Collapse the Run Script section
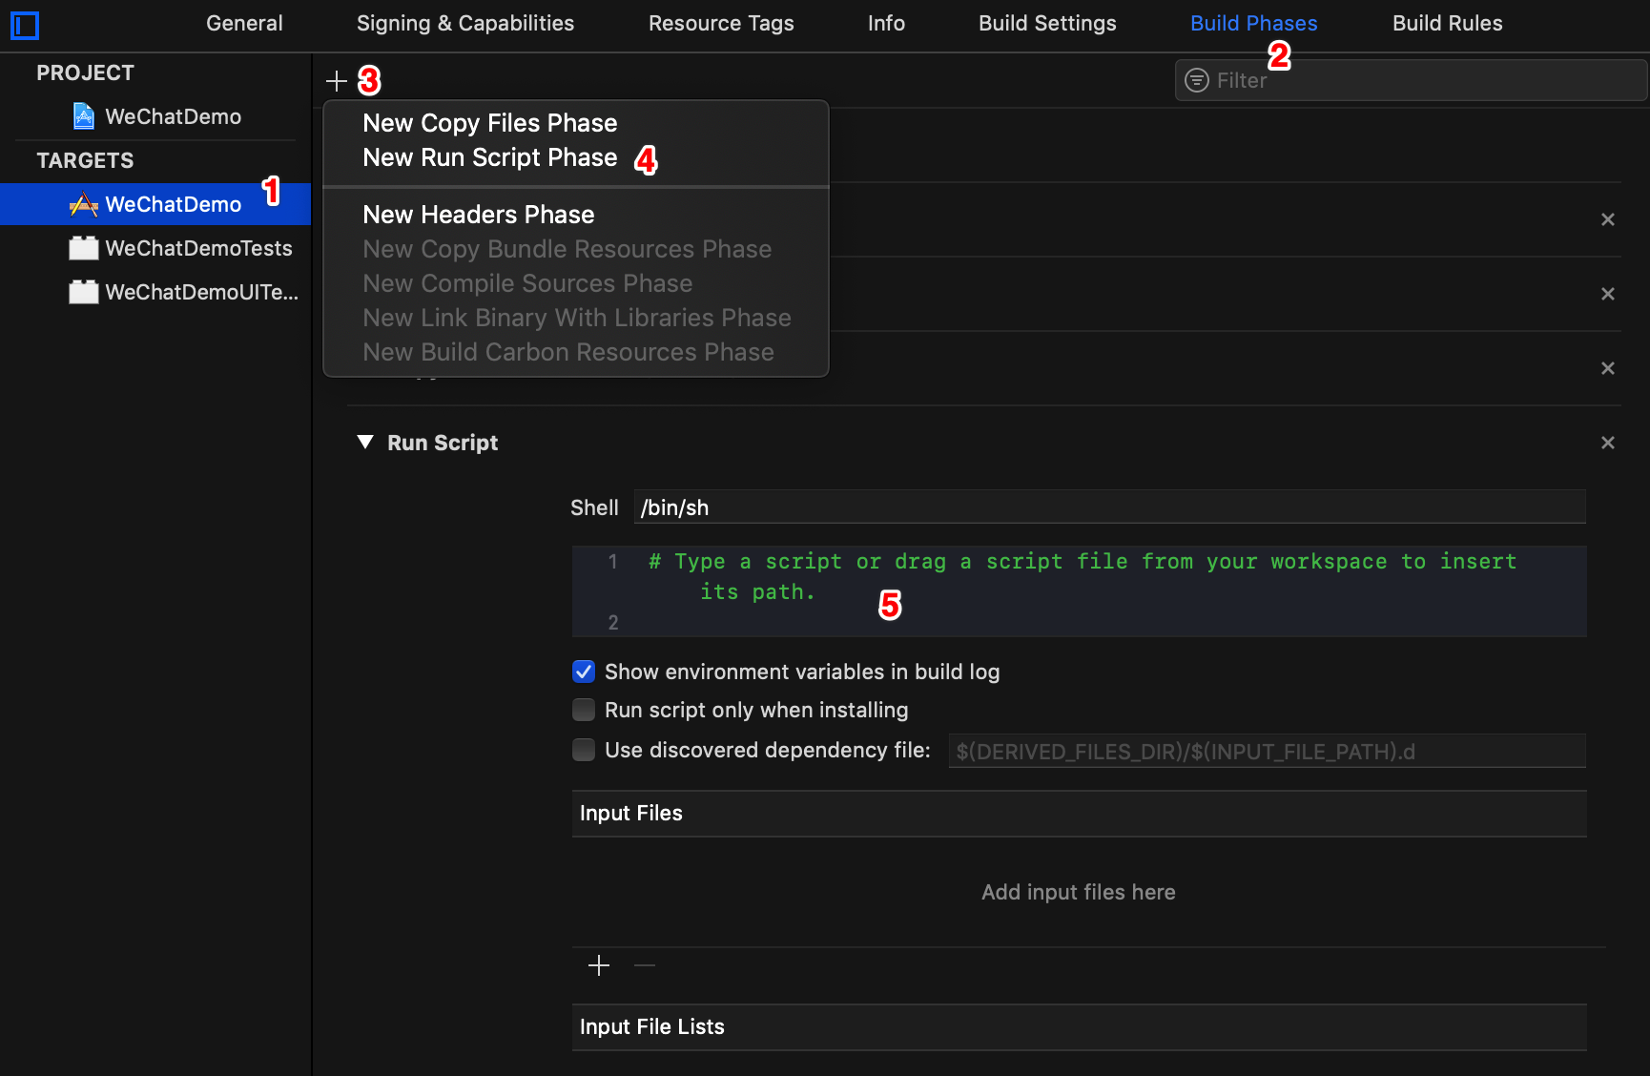This screenshot has height=1076, width=1650. [364, 442]
